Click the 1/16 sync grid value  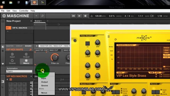click(160, 16)
